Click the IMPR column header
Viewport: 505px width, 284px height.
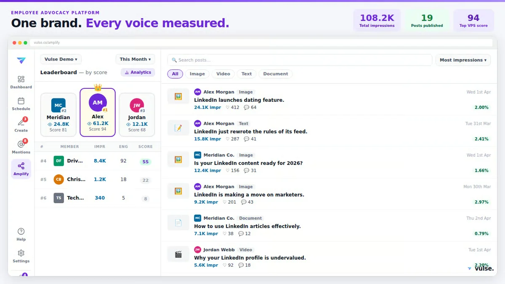tap(100, 147)
